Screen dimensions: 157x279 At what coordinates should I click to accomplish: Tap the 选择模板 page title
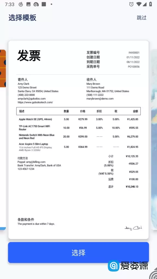tap(22, 18)
